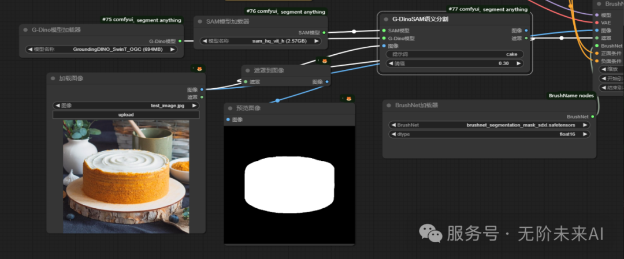Increase 阈值 0.30 with right arrow

coord(518,63)
